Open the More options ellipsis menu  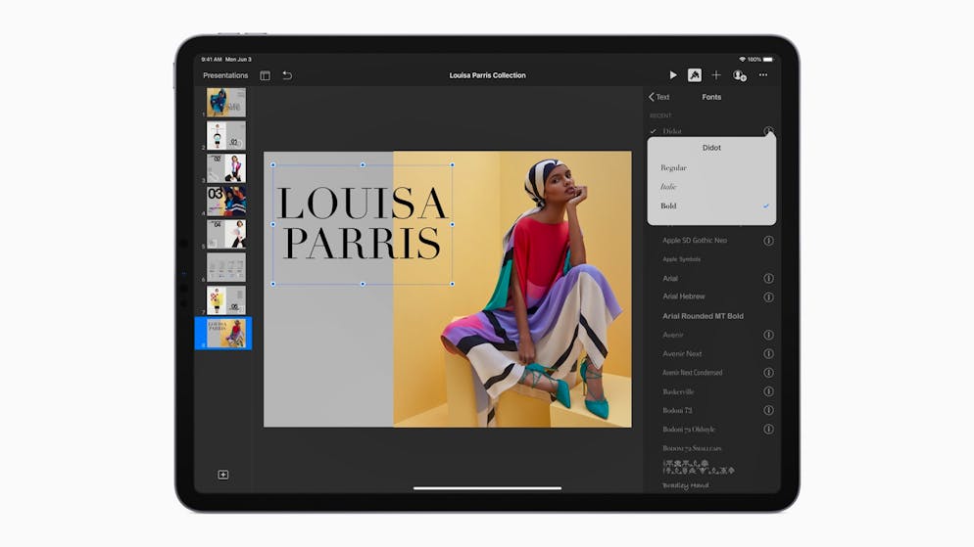[762, 75]
